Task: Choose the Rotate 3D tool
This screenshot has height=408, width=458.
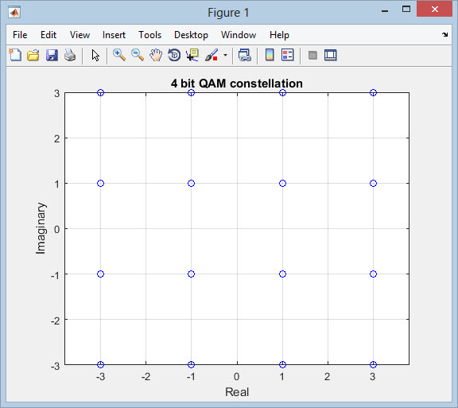Action: pos(174,55)
